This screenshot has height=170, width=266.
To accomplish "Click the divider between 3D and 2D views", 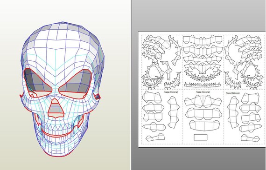I will (x=131, y=85).
